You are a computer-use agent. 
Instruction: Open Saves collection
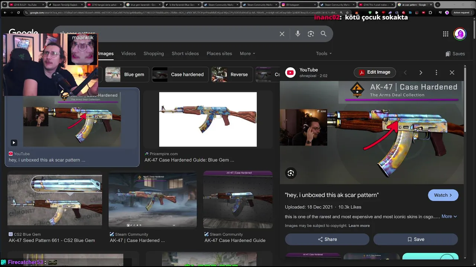pos(455,54)
